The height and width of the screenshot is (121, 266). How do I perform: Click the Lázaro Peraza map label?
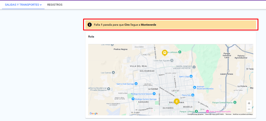pyautogui.click(x=227, y=74)
